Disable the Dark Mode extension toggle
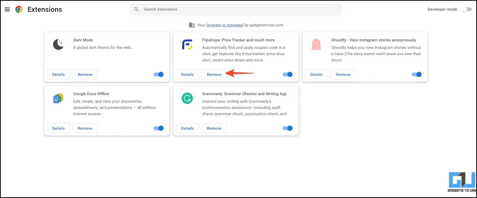Image resolution: width=477 pixels, height=198 pixels. click(159, 74)
